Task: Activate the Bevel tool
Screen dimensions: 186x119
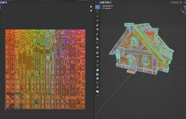Action: [x=98, y=57]
